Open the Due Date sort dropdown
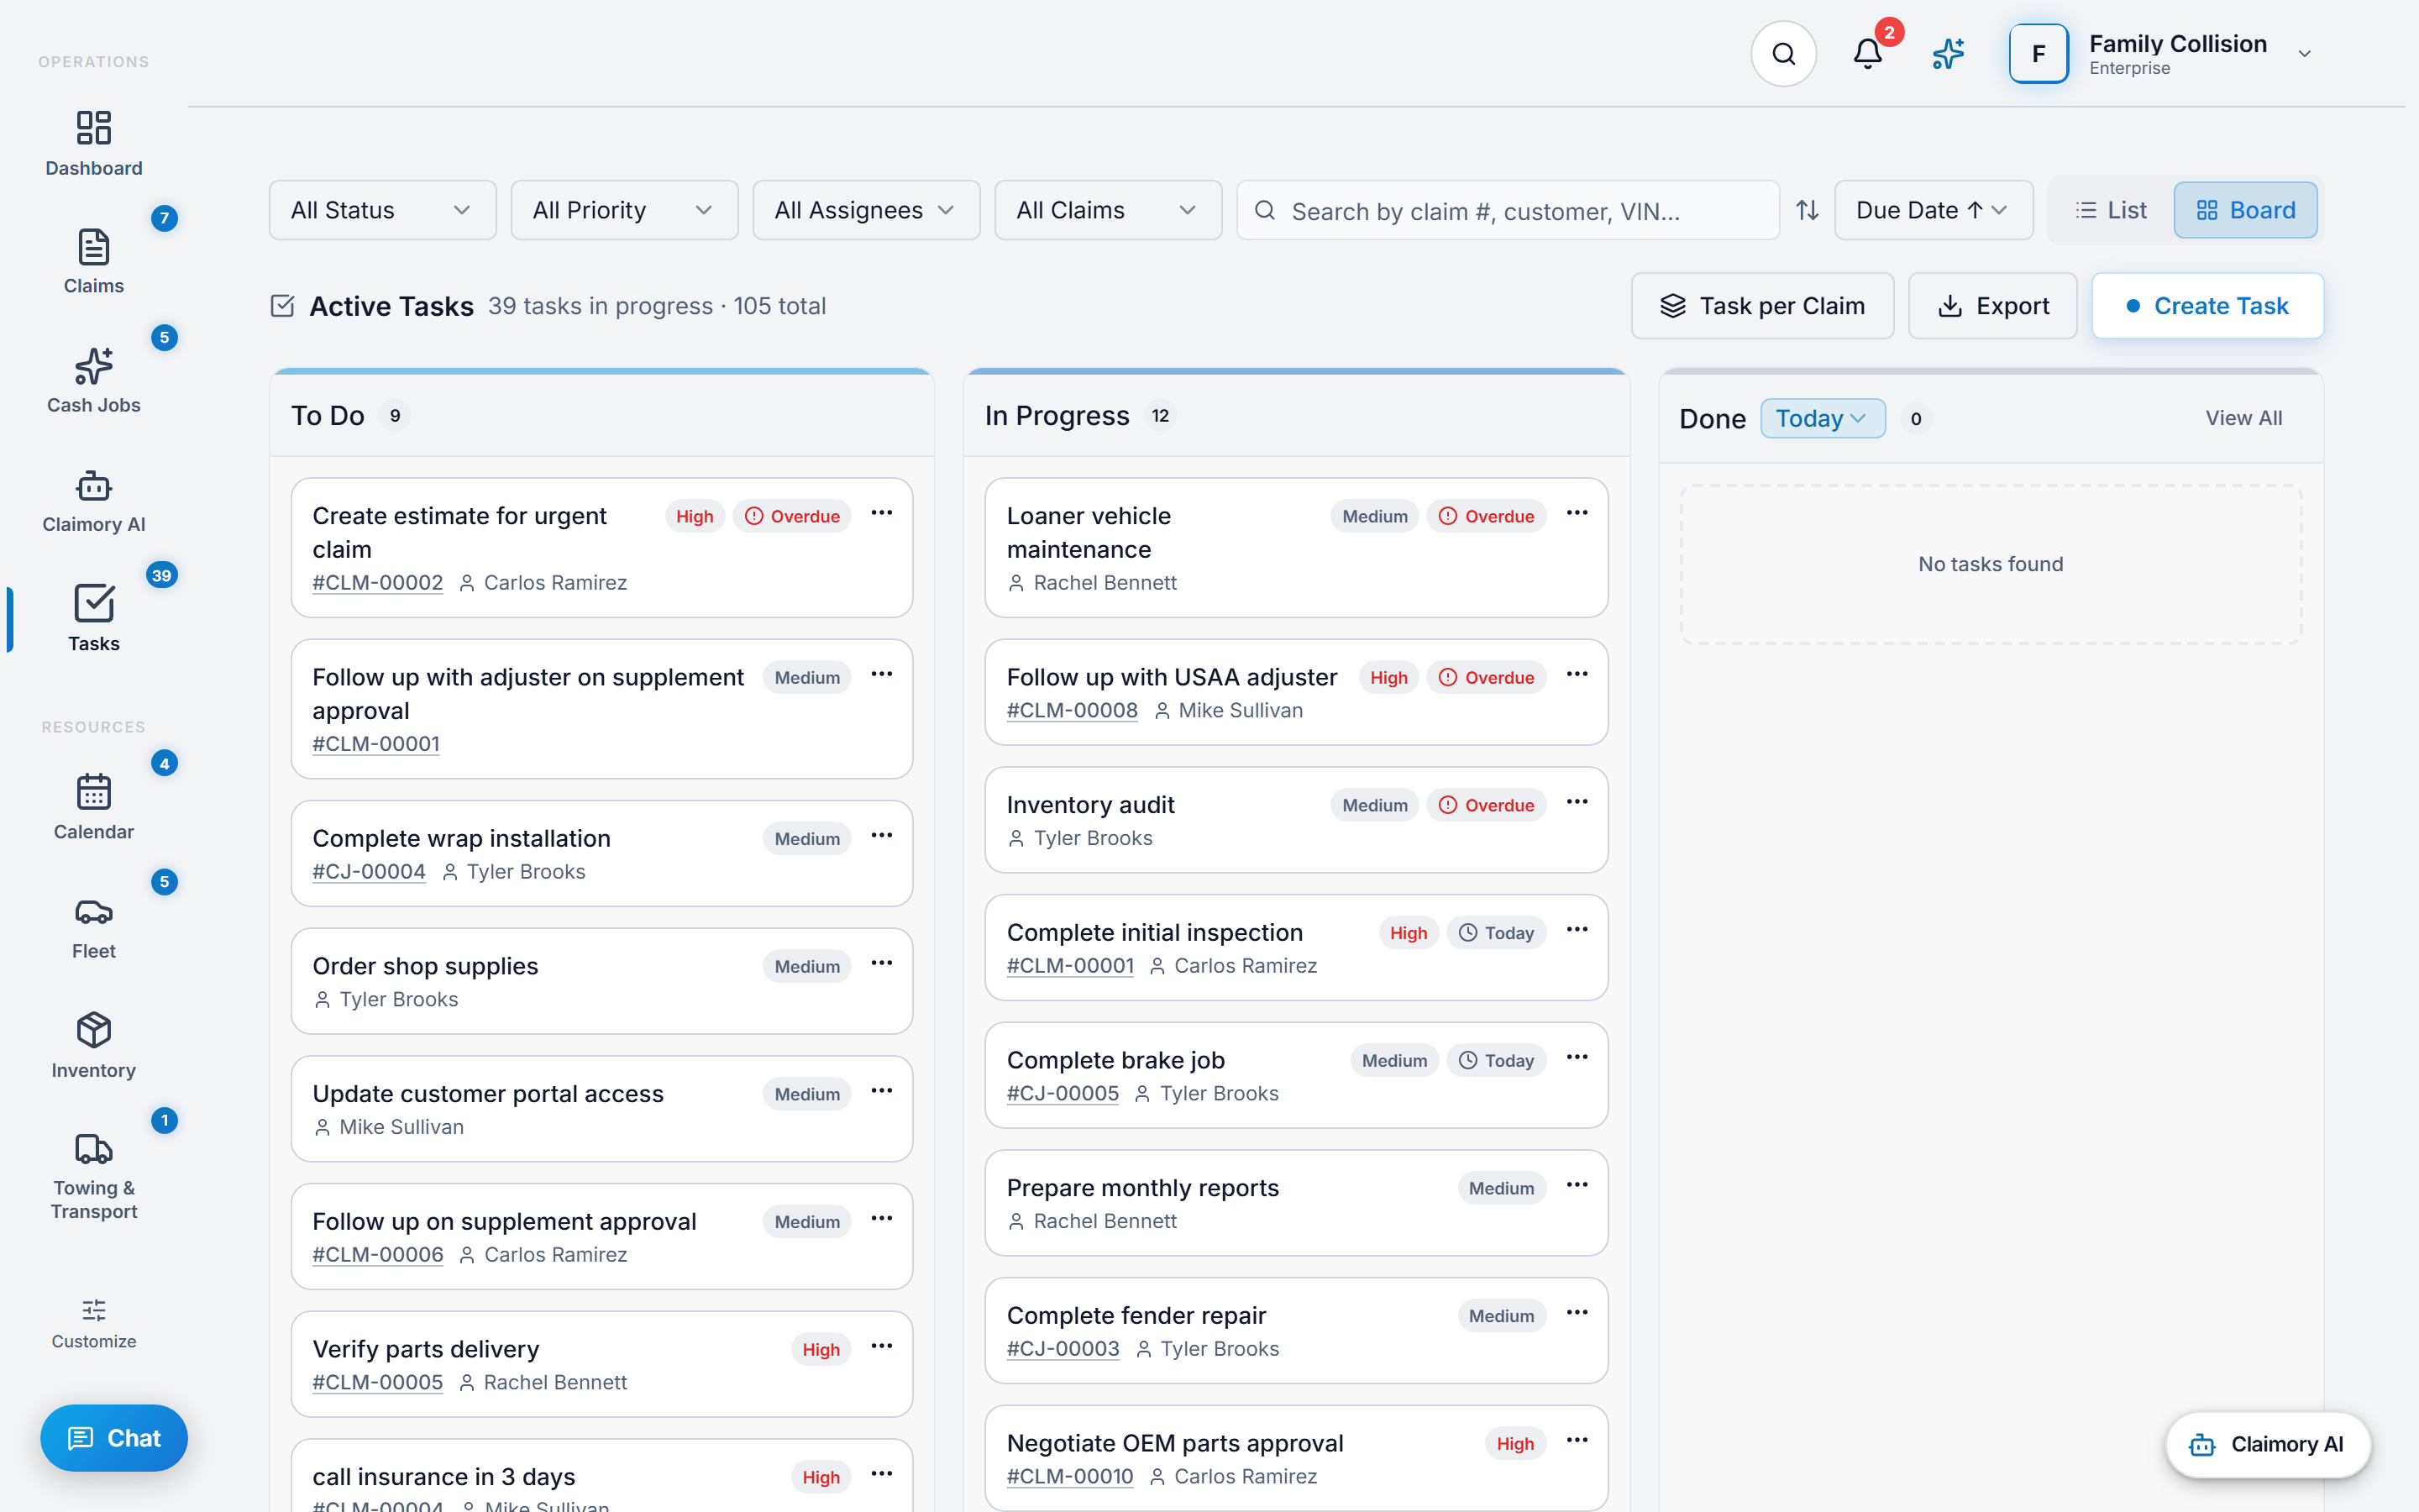The image size is (2419, 1512). (x=1934, y=210)
